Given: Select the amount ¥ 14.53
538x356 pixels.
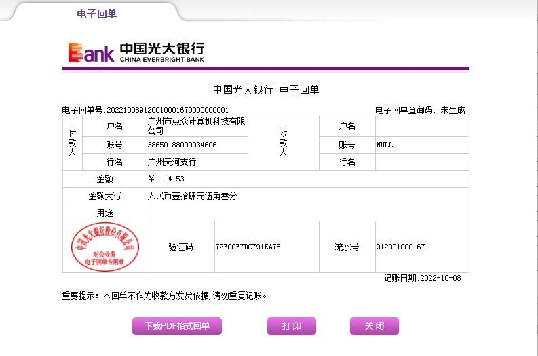Looking at the screenshot, I should (166, 179).
